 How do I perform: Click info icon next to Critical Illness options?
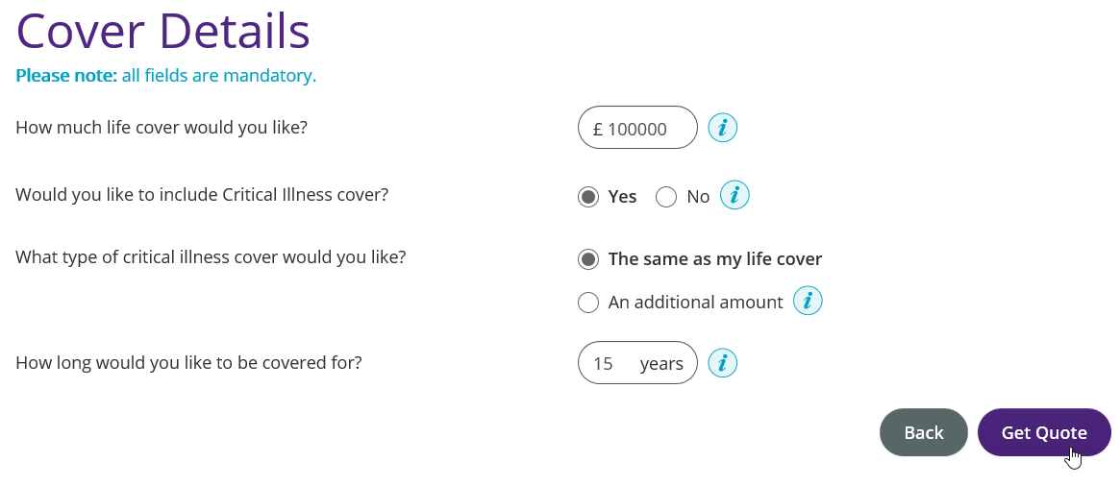point(734,196)
